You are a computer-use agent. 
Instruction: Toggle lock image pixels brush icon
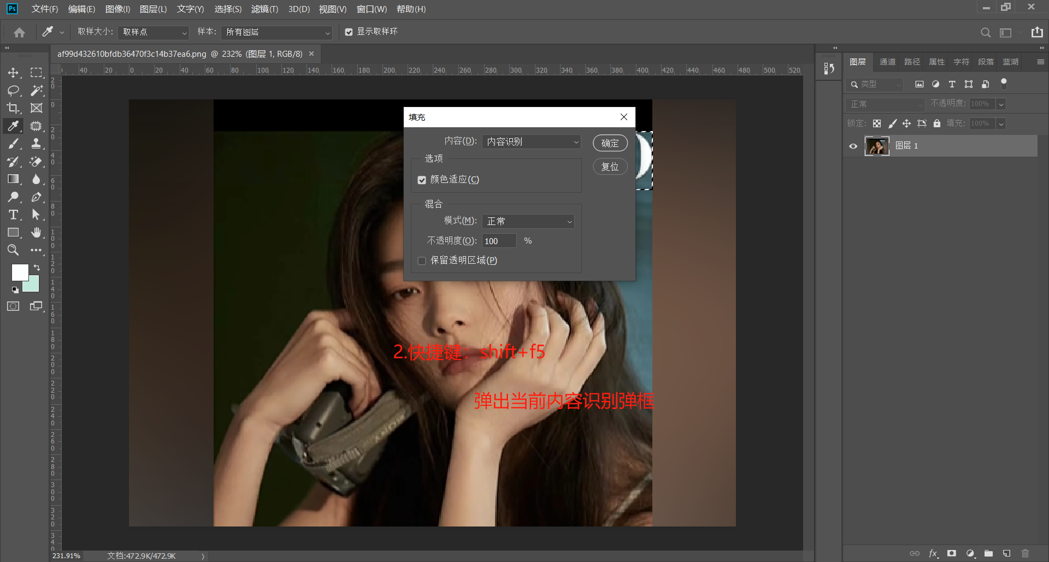pos(892,123)
